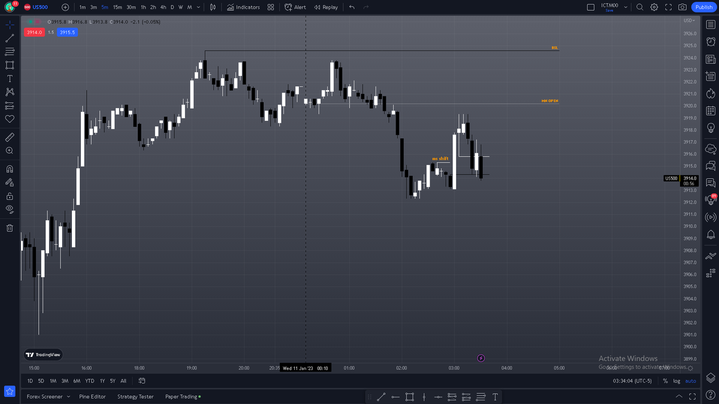The height and width of the screenshot is (404, 719).
Task: Select the 4h timeframe
Action: [x=163, y=7]
